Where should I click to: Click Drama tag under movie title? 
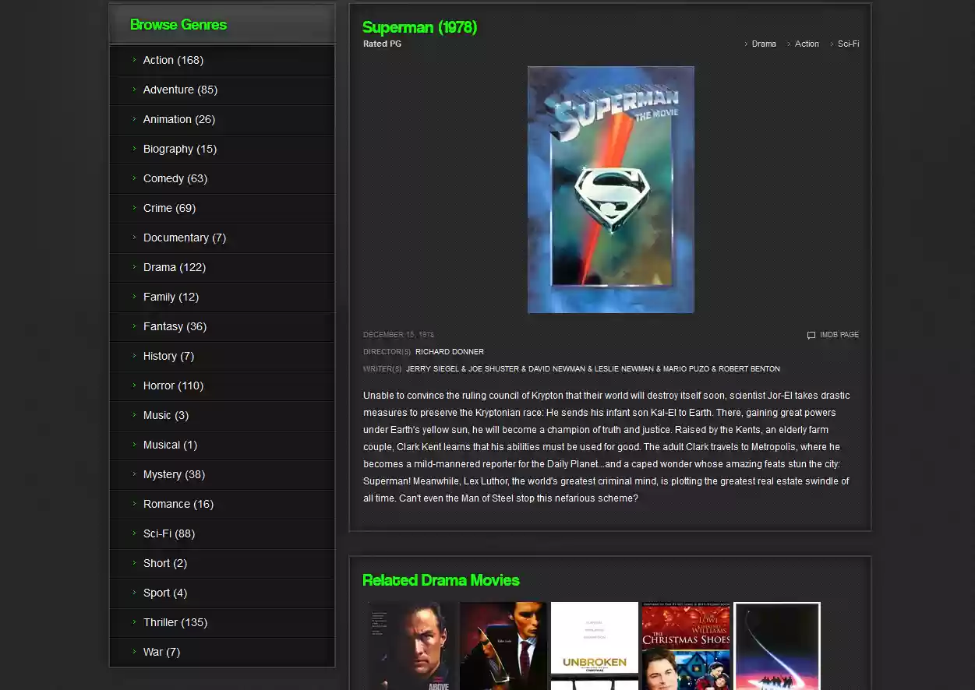pyautogui.click(x=764, y=44)
